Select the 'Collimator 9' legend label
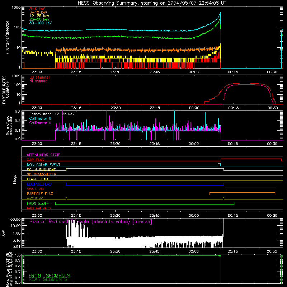Viewport: 287px width, 287px height. 40,123
